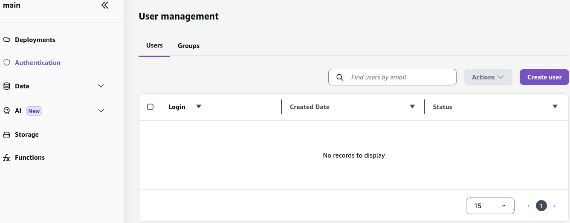The image size is (570, 223).
Task: Select page 1 in pagination
Action: coord(541,206)
